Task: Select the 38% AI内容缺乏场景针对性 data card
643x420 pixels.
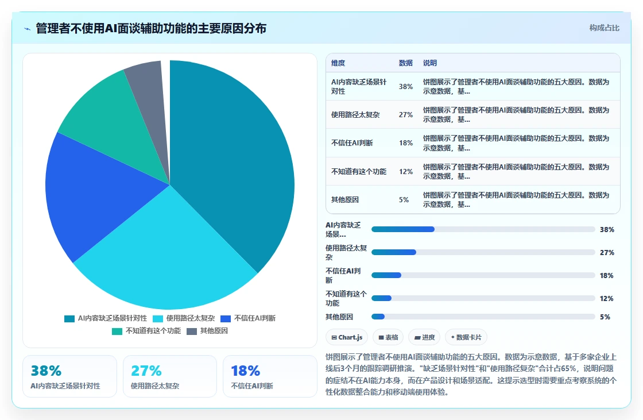Action: [x=69, y=376]
